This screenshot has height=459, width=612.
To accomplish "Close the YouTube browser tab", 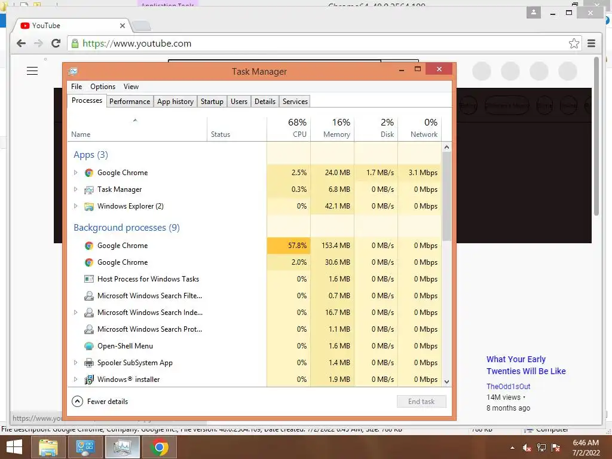I will 122,26.
